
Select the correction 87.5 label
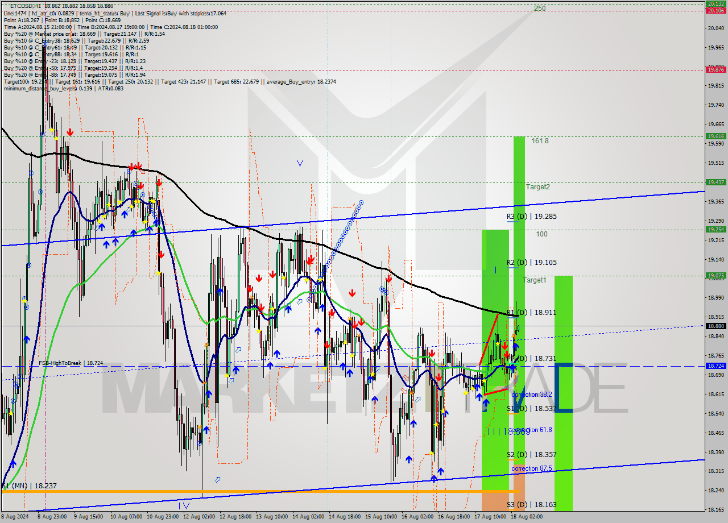tap(532, 468)
